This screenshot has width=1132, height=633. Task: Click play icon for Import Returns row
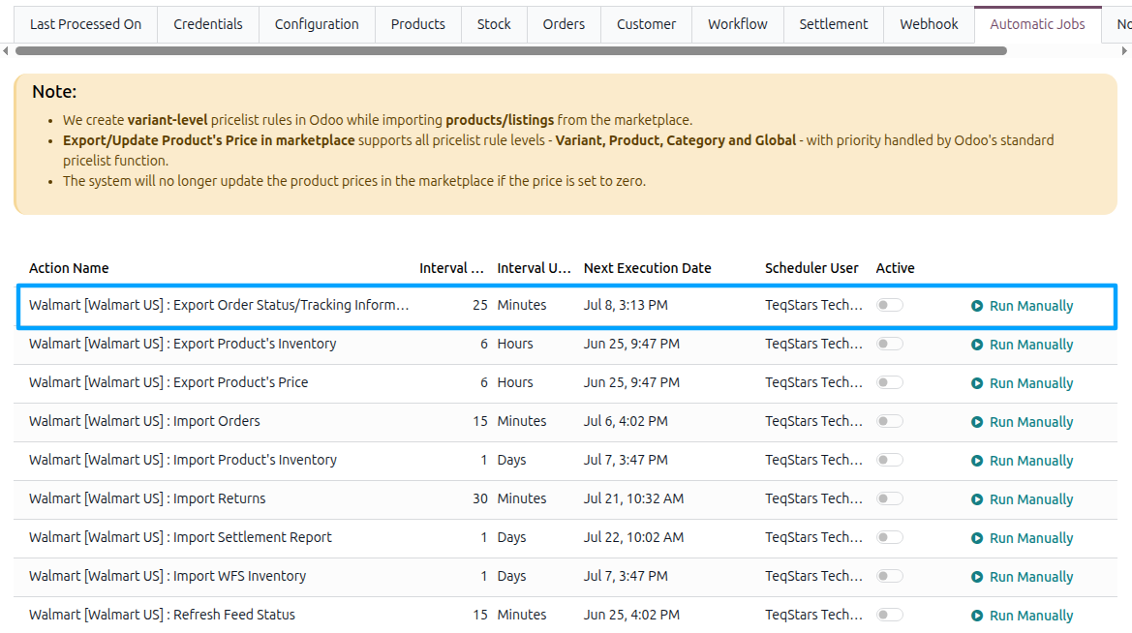[x=977, y=499]
